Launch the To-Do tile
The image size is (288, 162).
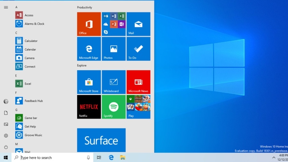click(x=138, y=49)
